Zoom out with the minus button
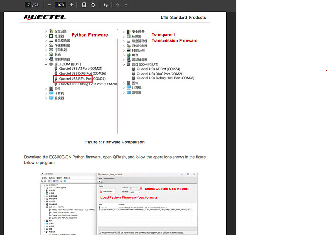 49,5
